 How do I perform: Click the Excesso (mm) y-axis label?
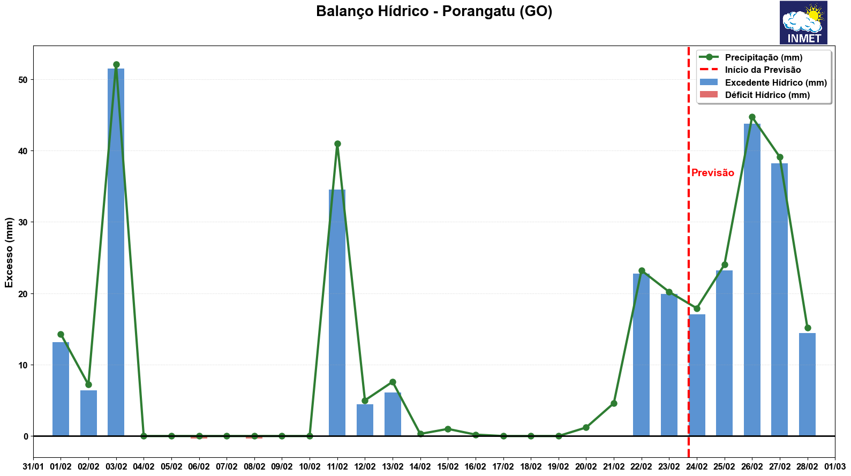[9, 252]
